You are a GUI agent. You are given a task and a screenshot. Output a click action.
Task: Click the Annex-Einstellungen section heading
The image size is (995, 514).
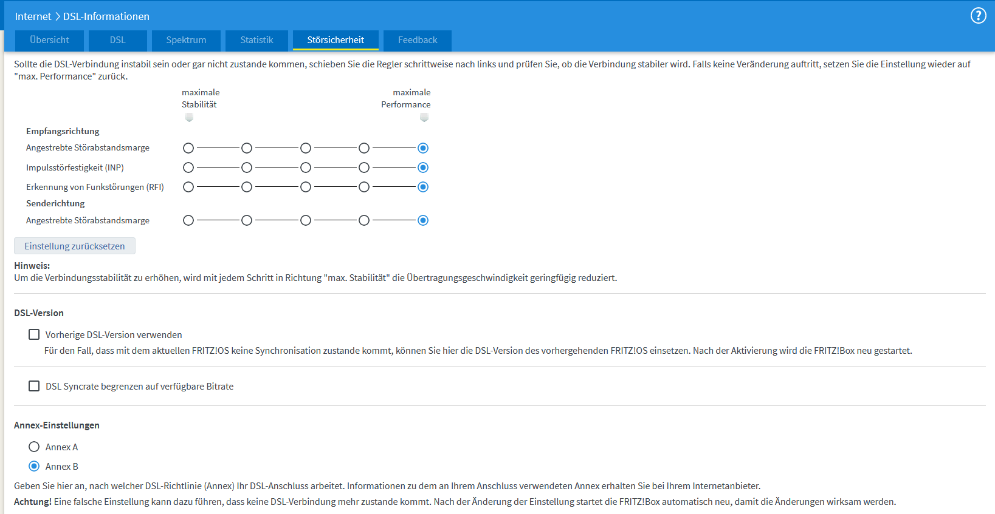coord(57,425)
